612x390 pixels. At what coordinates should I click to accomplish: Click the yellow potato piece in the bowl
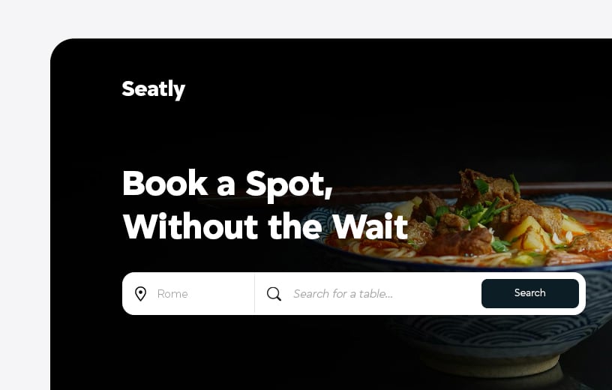pos(532,233)
